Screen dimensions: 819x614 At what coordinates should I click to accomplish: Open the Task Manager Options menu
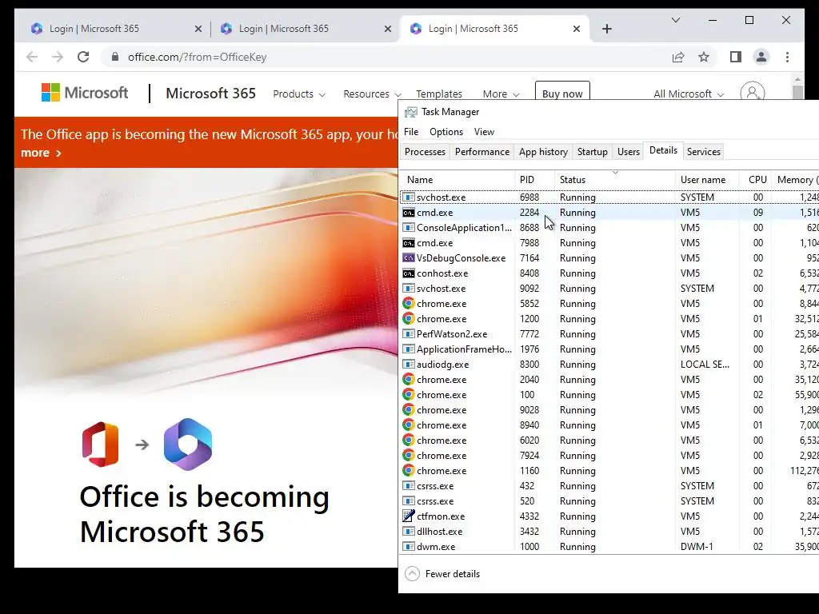point(446,132)
